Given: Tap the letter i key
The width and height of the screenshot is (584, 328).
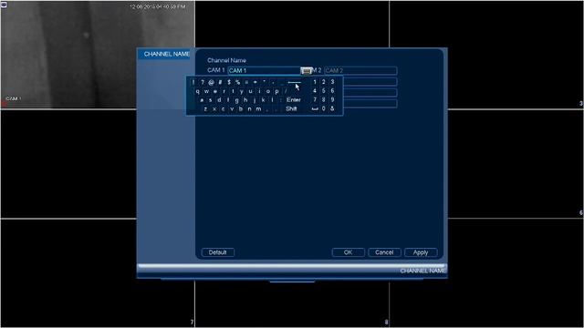Looking at the screenshot, I should pyautogui.click(x=259, y=91).
